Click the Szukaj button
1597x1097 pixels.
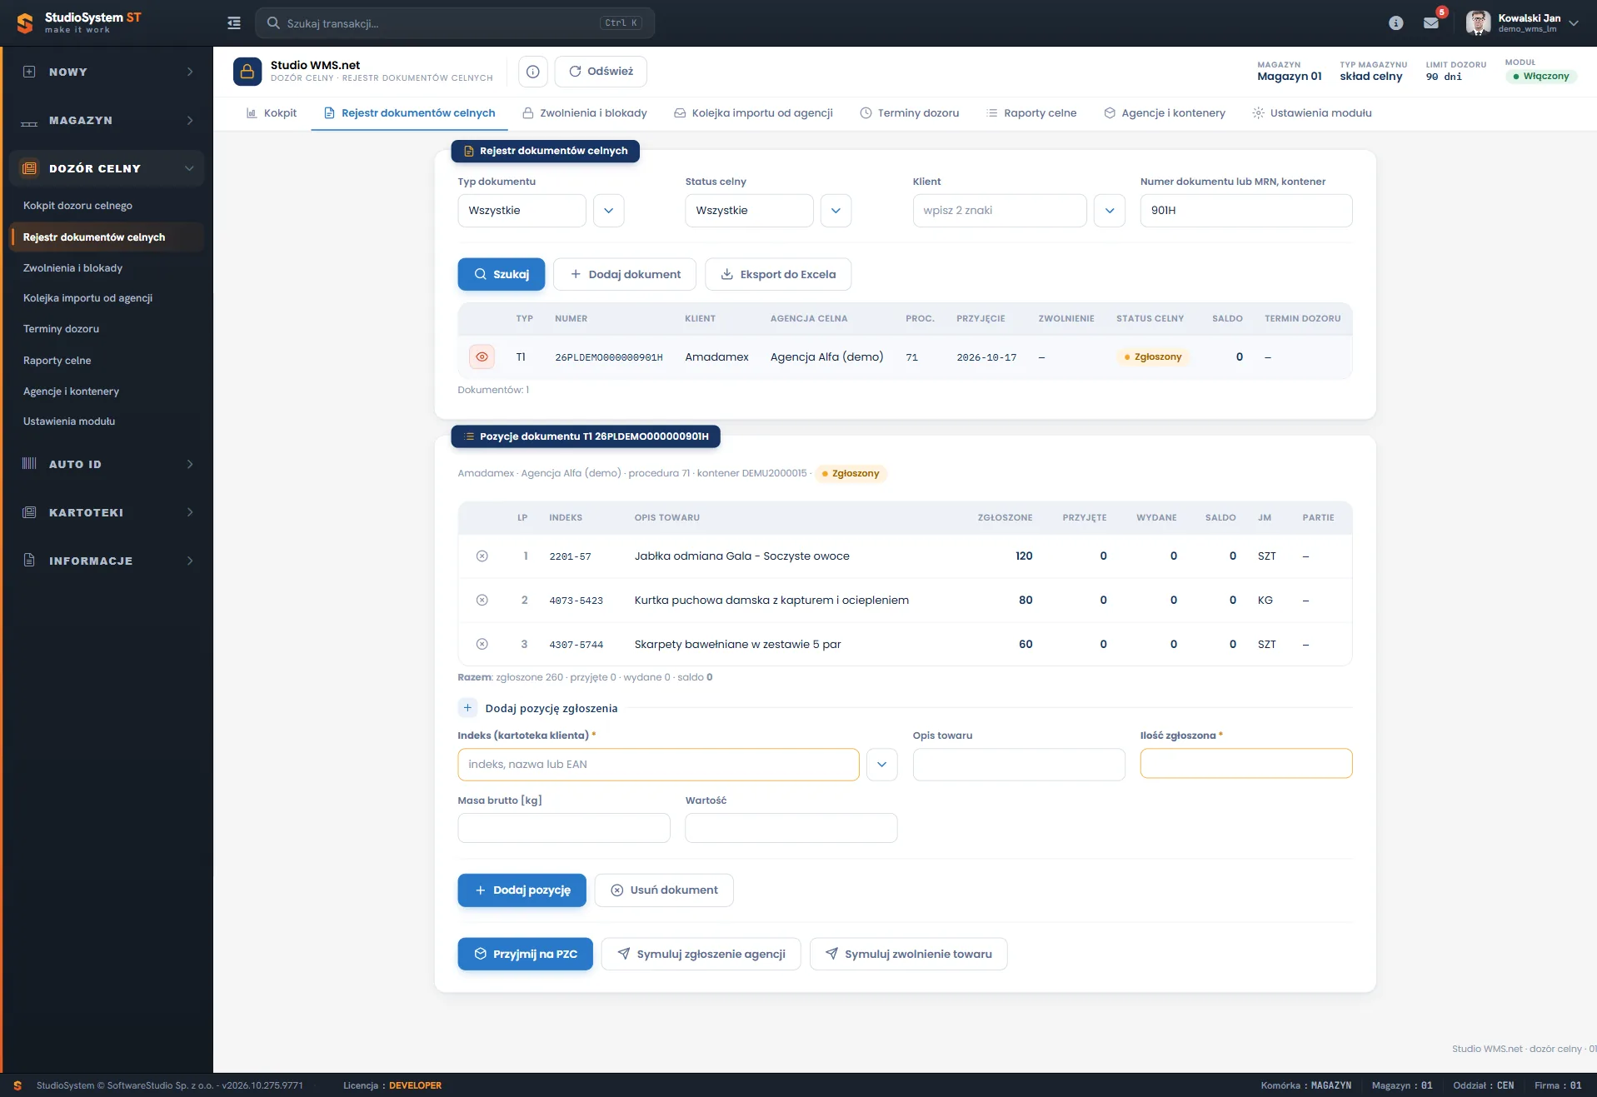(x=502, y=274)
